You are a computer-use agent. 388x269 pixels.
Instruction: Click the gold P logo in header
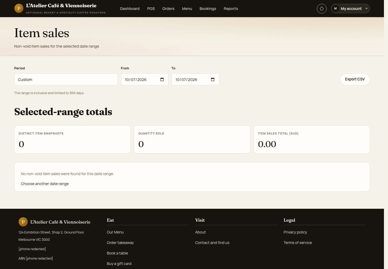19,8
